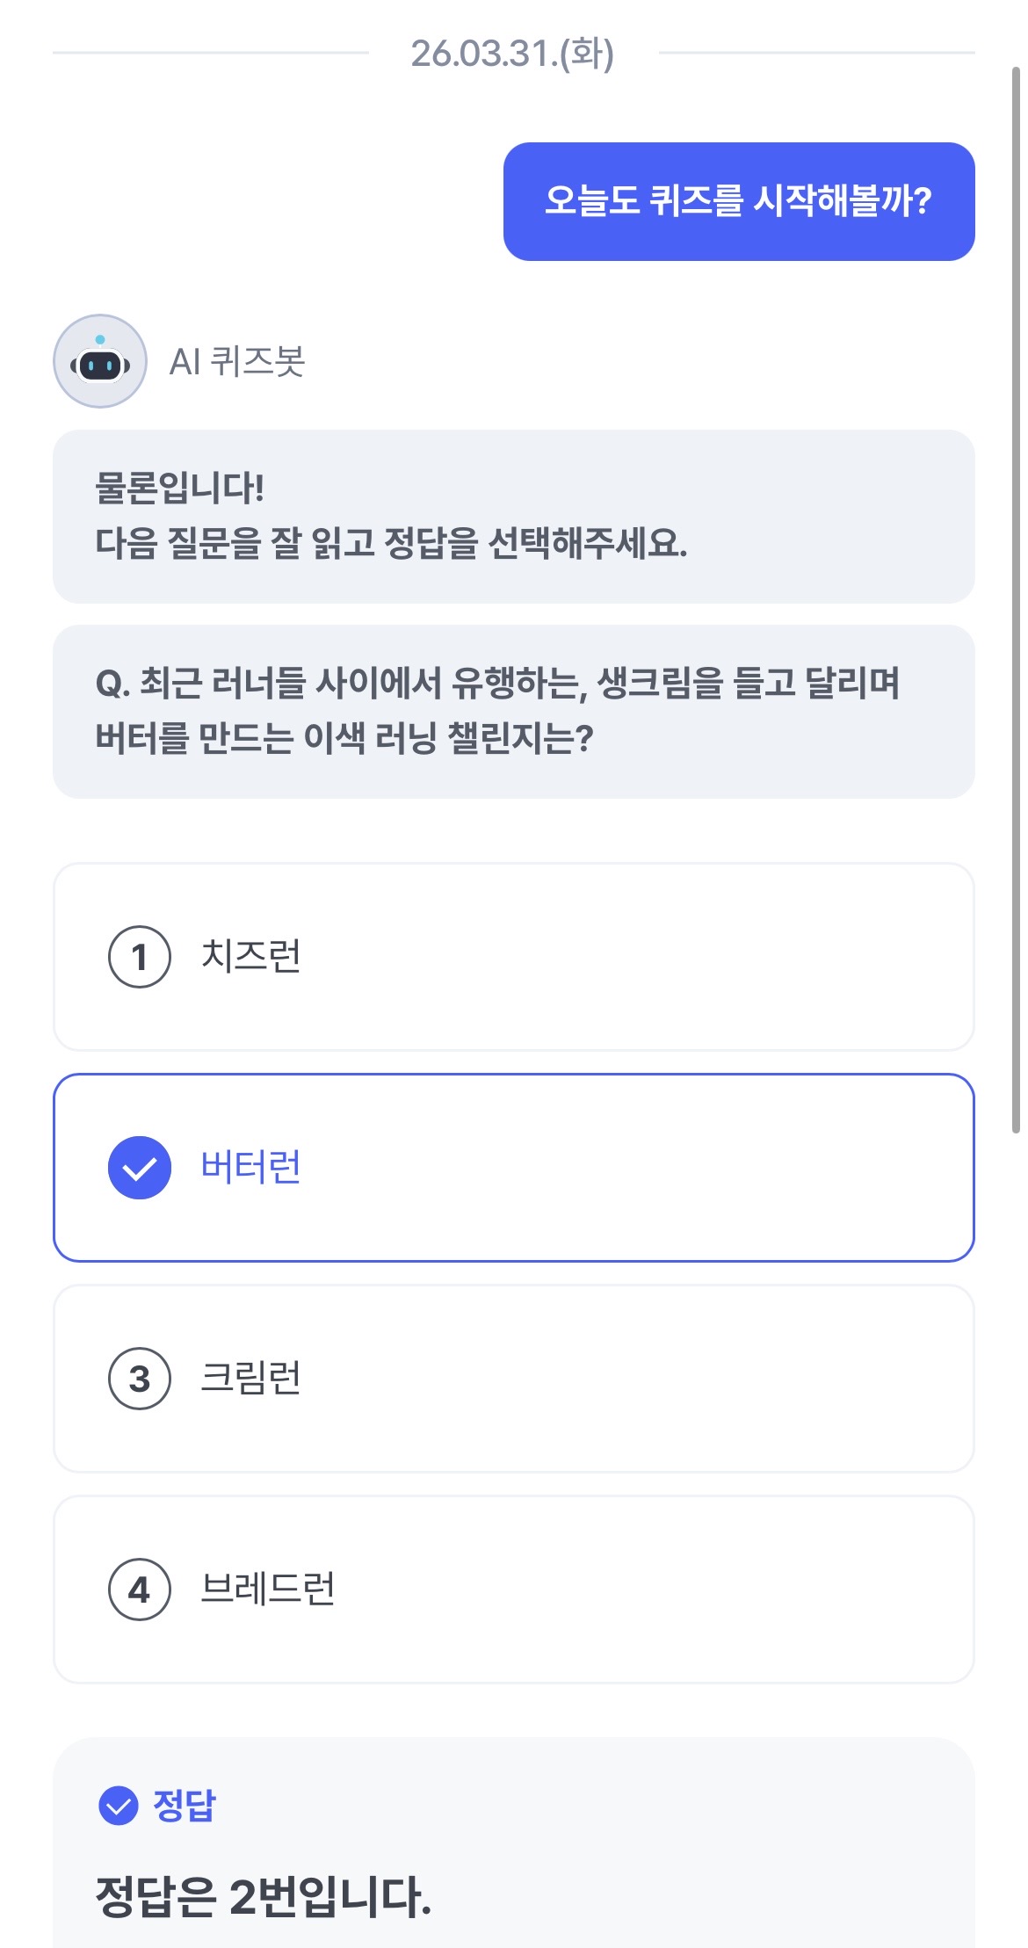Click the blue checkmark beside 버터런

139,1168
